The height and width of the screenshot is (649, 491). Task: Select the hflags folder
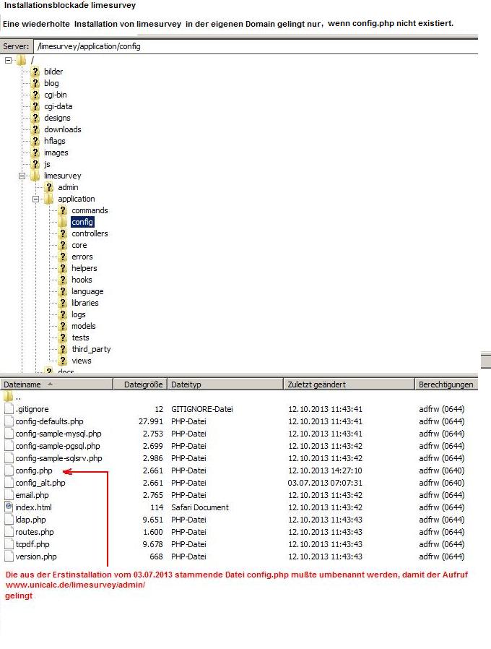click(55, 141)
